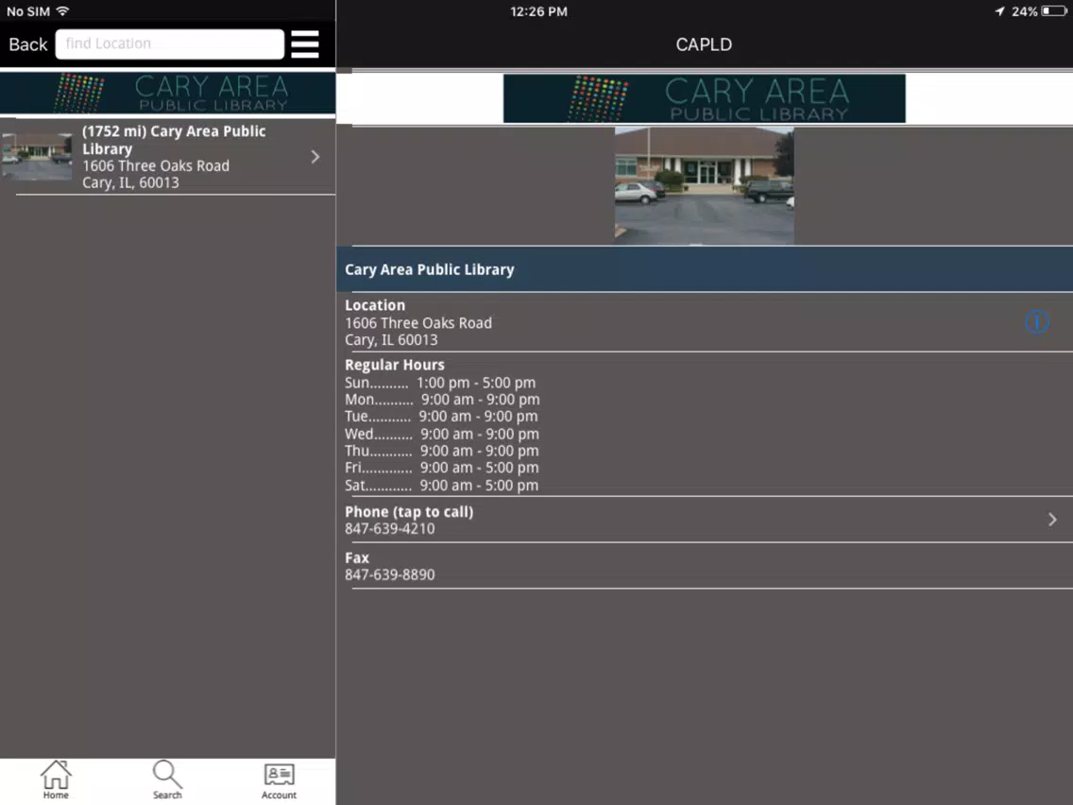Tap the CAPLD title in the header

click(705, 44)
